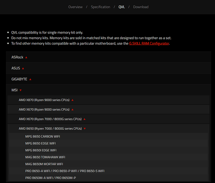Select PRO B650-A WIFI / PRO B650-P WIFI row
This screenshot has height=183, width=215.
[x=108, y=171]
